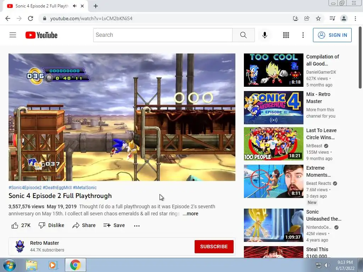Open system volume tray icon
363x272 pixels.
(x=327, y=265)
